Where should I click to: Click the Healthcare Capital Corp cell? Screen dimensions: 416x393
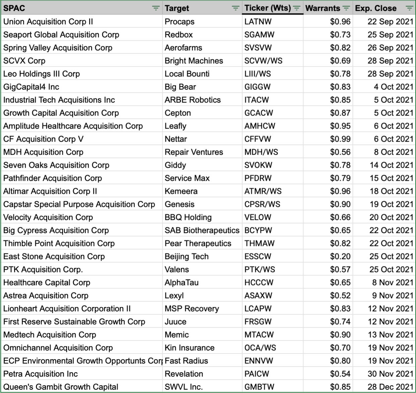[x=82, y=283]
